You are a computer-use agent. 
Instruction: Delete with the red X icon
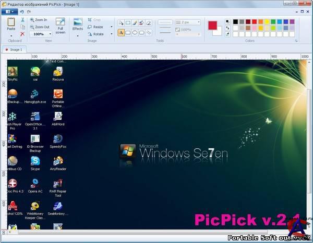pos(22,34)
